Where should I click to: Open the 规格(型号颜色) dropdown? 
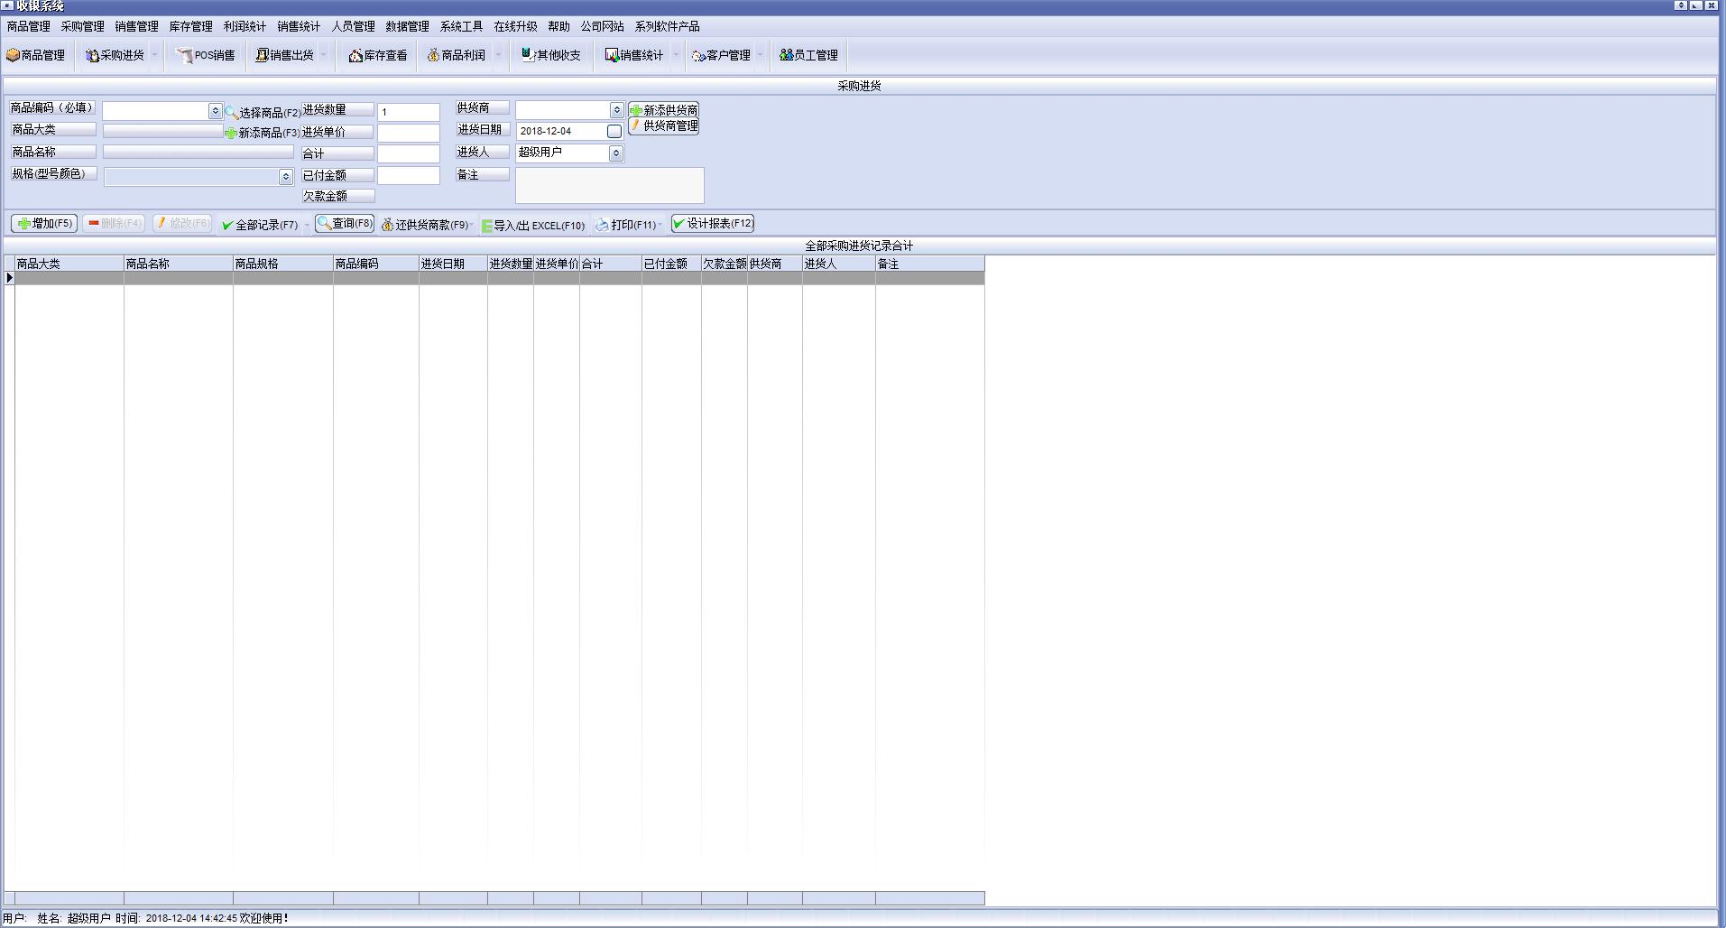(x=285, y=177)
